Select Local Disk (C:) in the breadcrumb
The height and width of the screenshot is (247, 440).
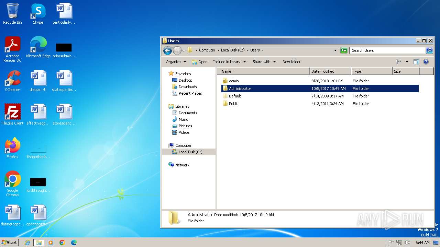(x=233, y=50)
